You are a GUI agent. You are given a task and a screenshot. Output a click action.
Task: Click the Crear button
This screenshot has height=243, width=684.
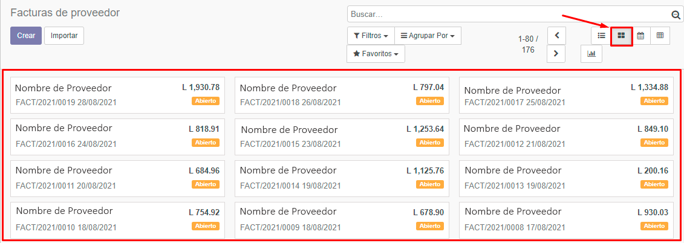coord(26,36)
